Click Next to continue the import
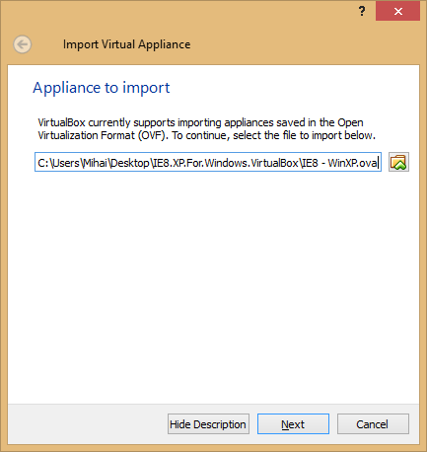 [x=293, y=424]
